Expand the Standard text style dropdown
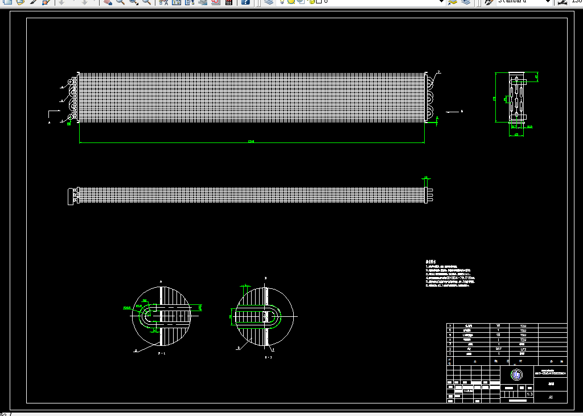Image resolution: width=583 pixels, height=416 pixels. pyautogui.click(x=548, y=2)
